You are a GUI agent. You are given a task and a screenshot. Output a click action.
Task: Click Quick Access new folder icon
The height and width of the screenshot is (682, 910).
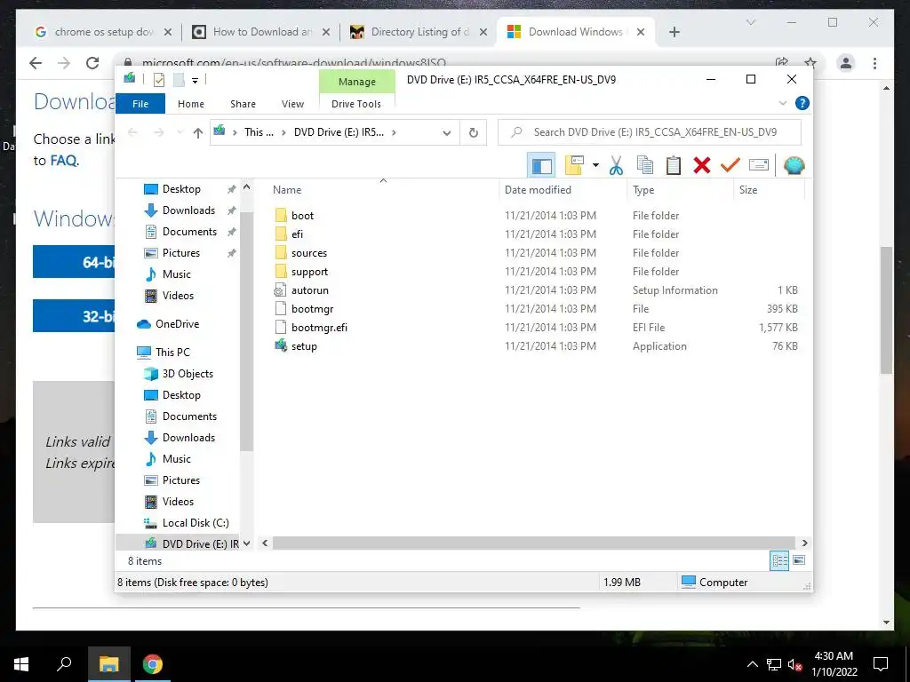pyautogui.click(x=179, y=80)
